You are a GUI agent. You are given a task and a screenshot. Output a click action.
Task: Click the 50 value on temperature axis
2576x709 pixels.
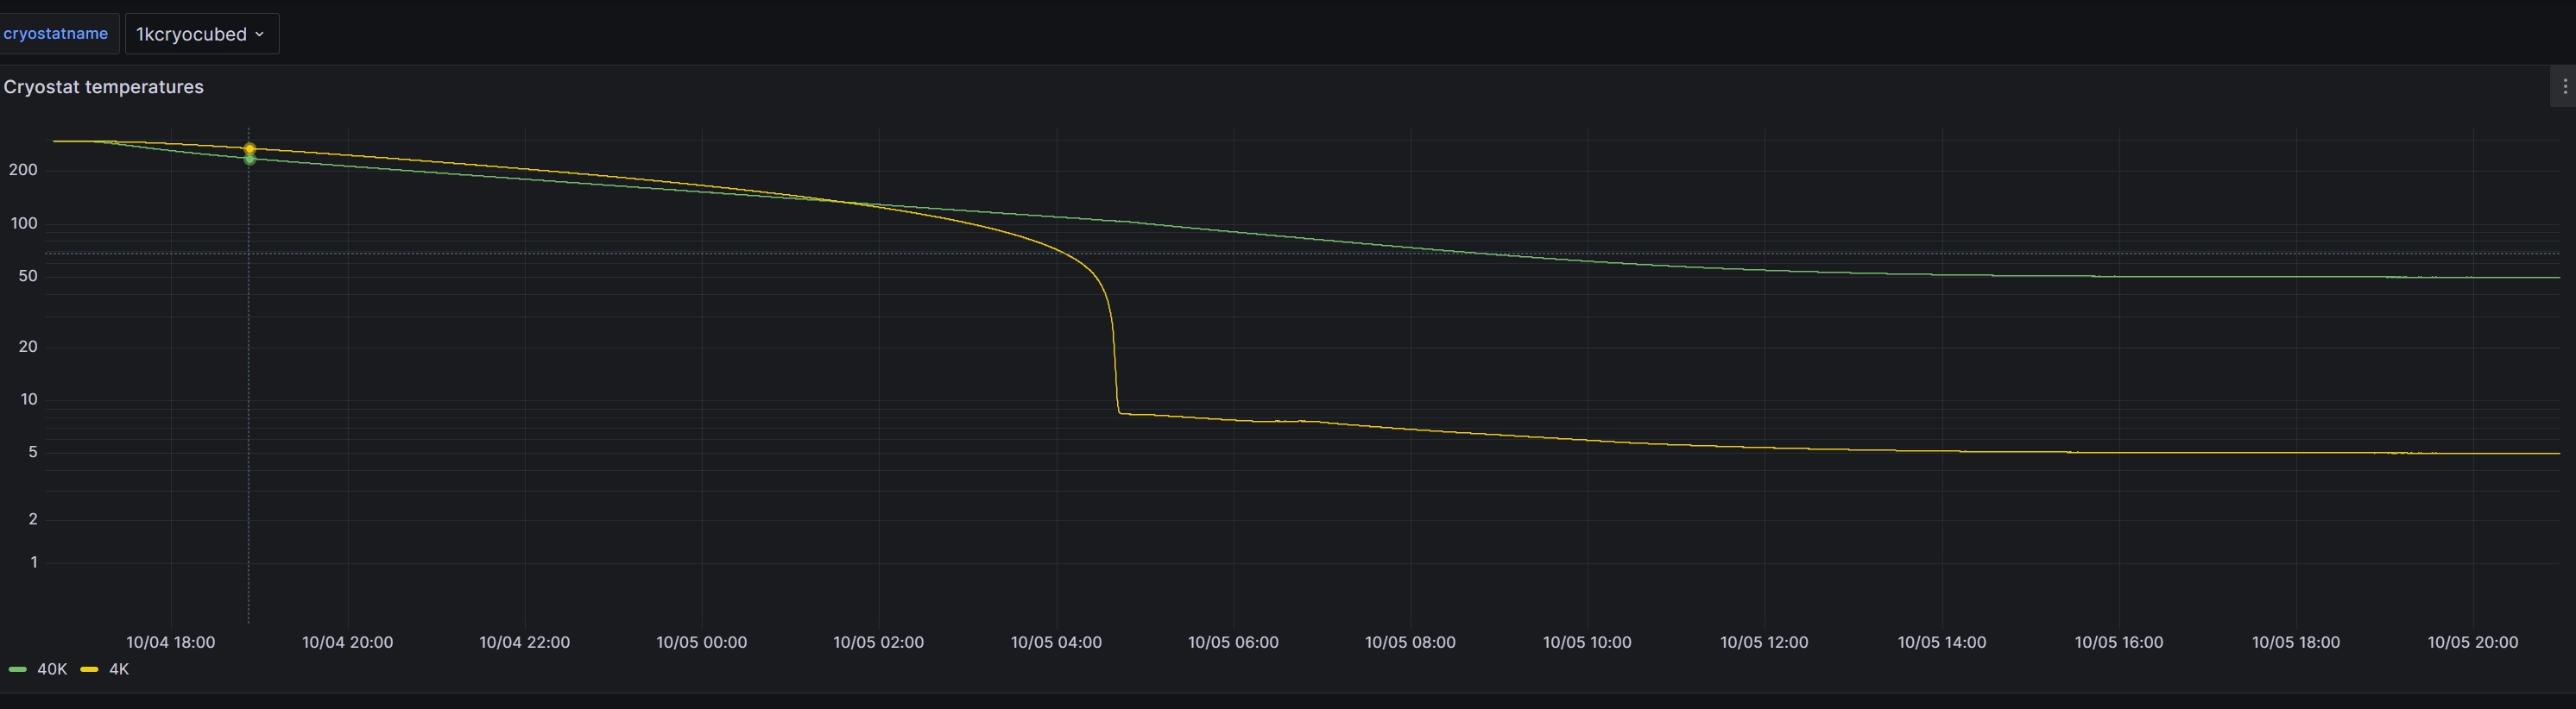click(28, 276)
